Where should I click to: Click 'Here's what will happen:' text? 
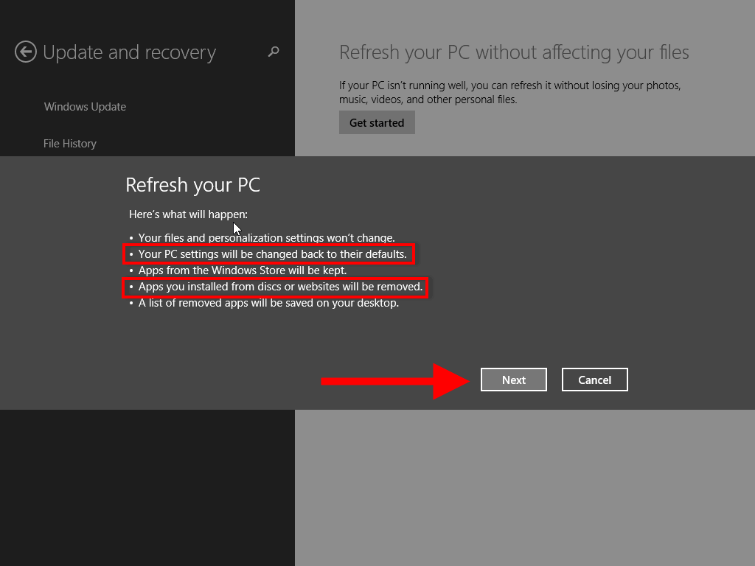pyautogui.click(x=188, y=214)
